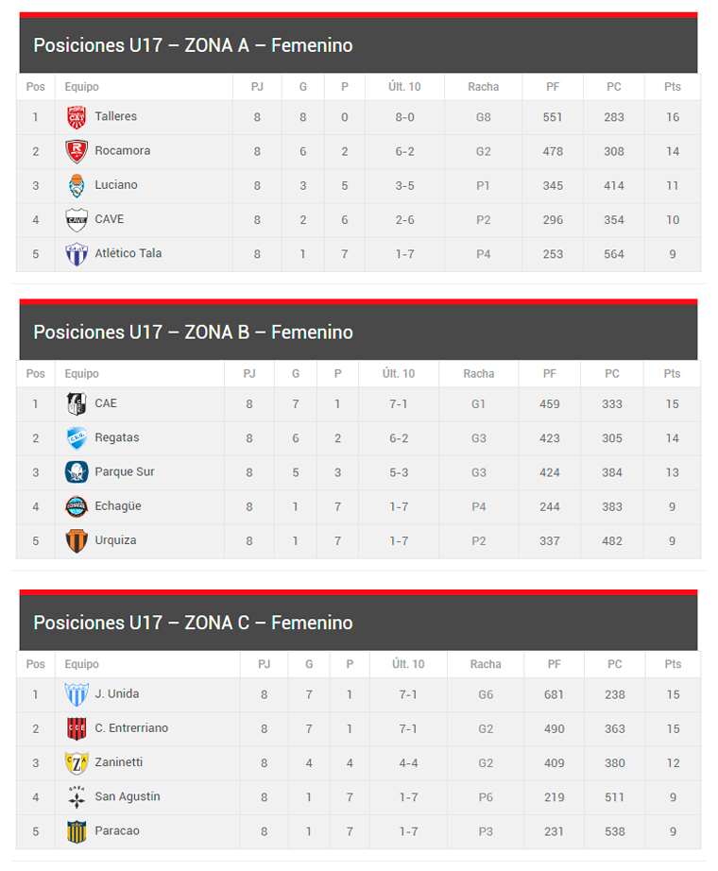Screen dimensions: 718x871
Task: Click Zona B Equipo column header
Action: tap(81, 374)
